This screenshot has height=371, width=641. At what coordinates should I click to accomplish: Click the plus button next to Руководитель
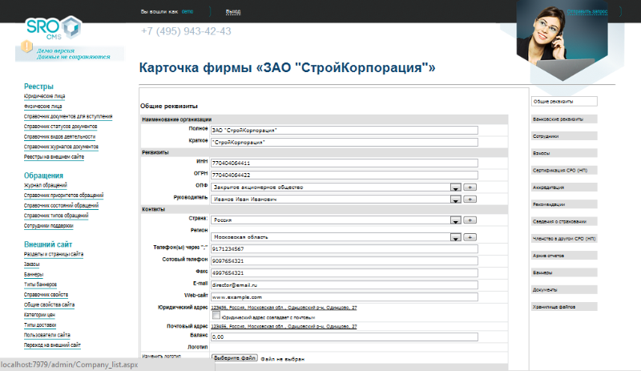click(x=470, y=198)
